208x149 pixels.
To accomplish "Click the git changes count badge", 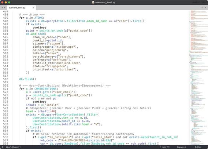I will click(168, 147).
